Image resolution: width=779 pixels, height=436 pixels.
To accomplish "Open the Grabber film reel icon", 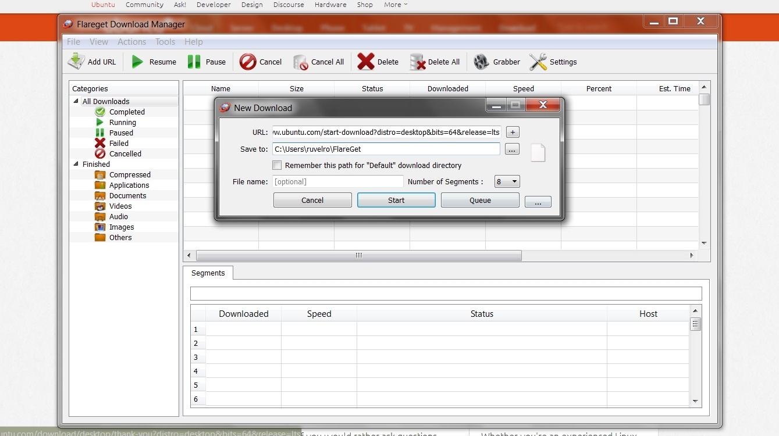I will tap(481, 62).
